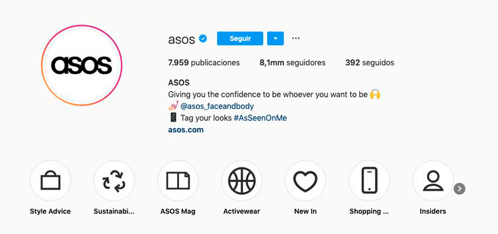Open the @asos_faceandbody profile link
Viewport: 498px width, 234px height.
tap(217, 106)
